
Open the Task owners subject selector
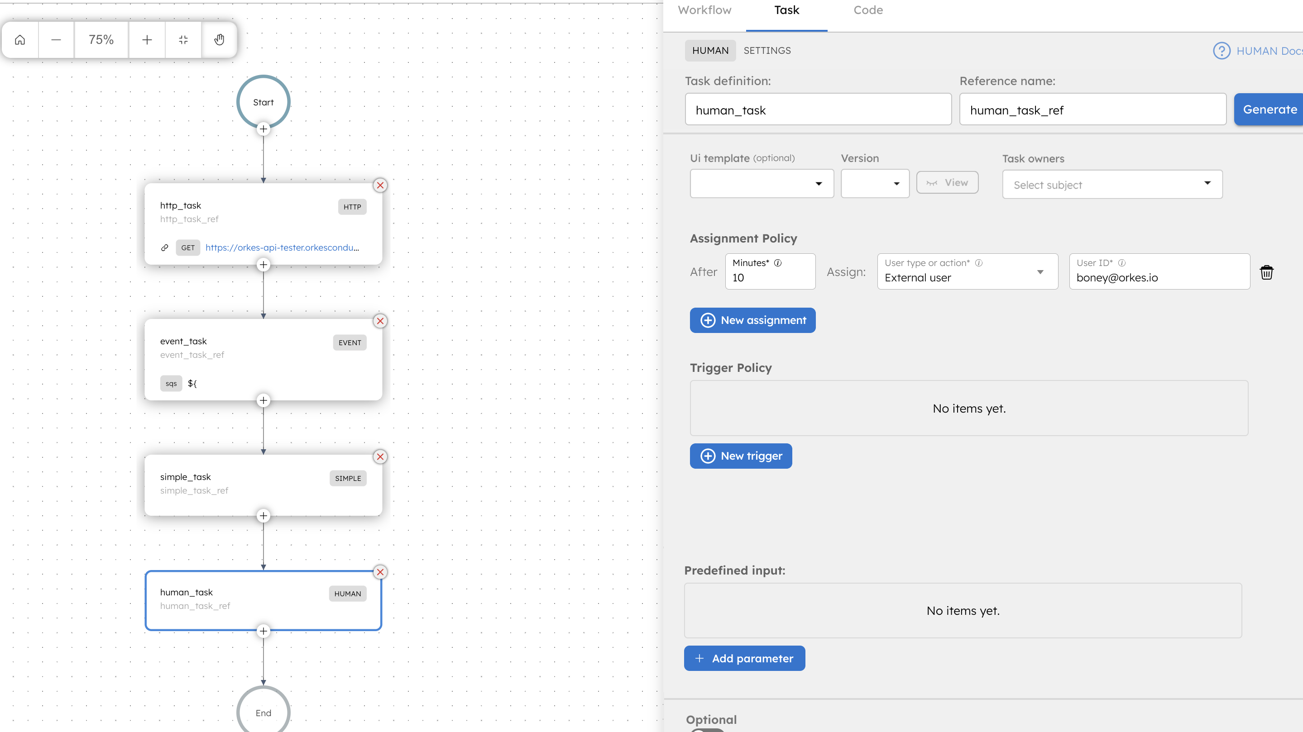(1112, 185)
